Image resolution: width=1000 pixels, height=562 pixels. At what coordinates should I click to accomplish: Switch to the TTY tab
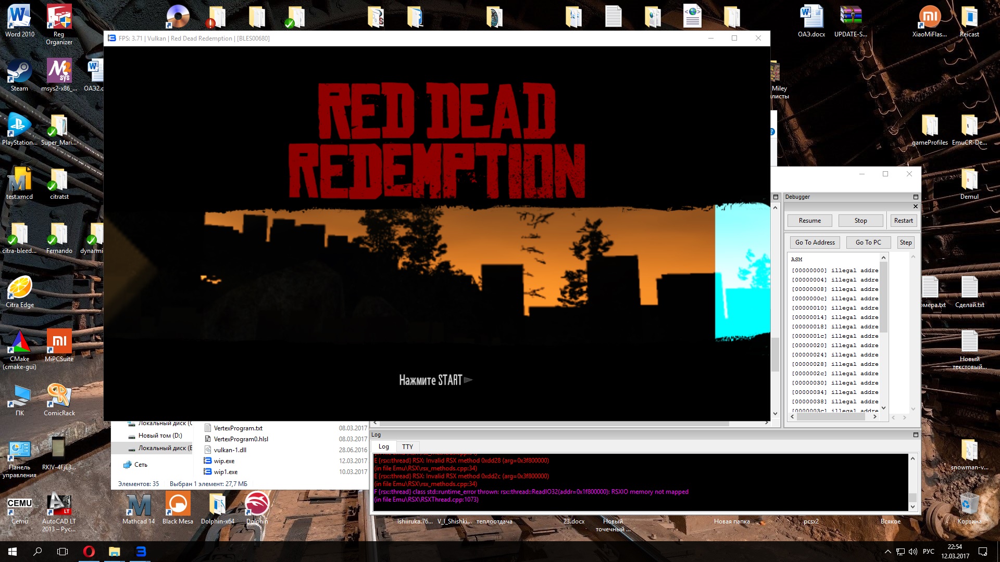click(407, 447)
